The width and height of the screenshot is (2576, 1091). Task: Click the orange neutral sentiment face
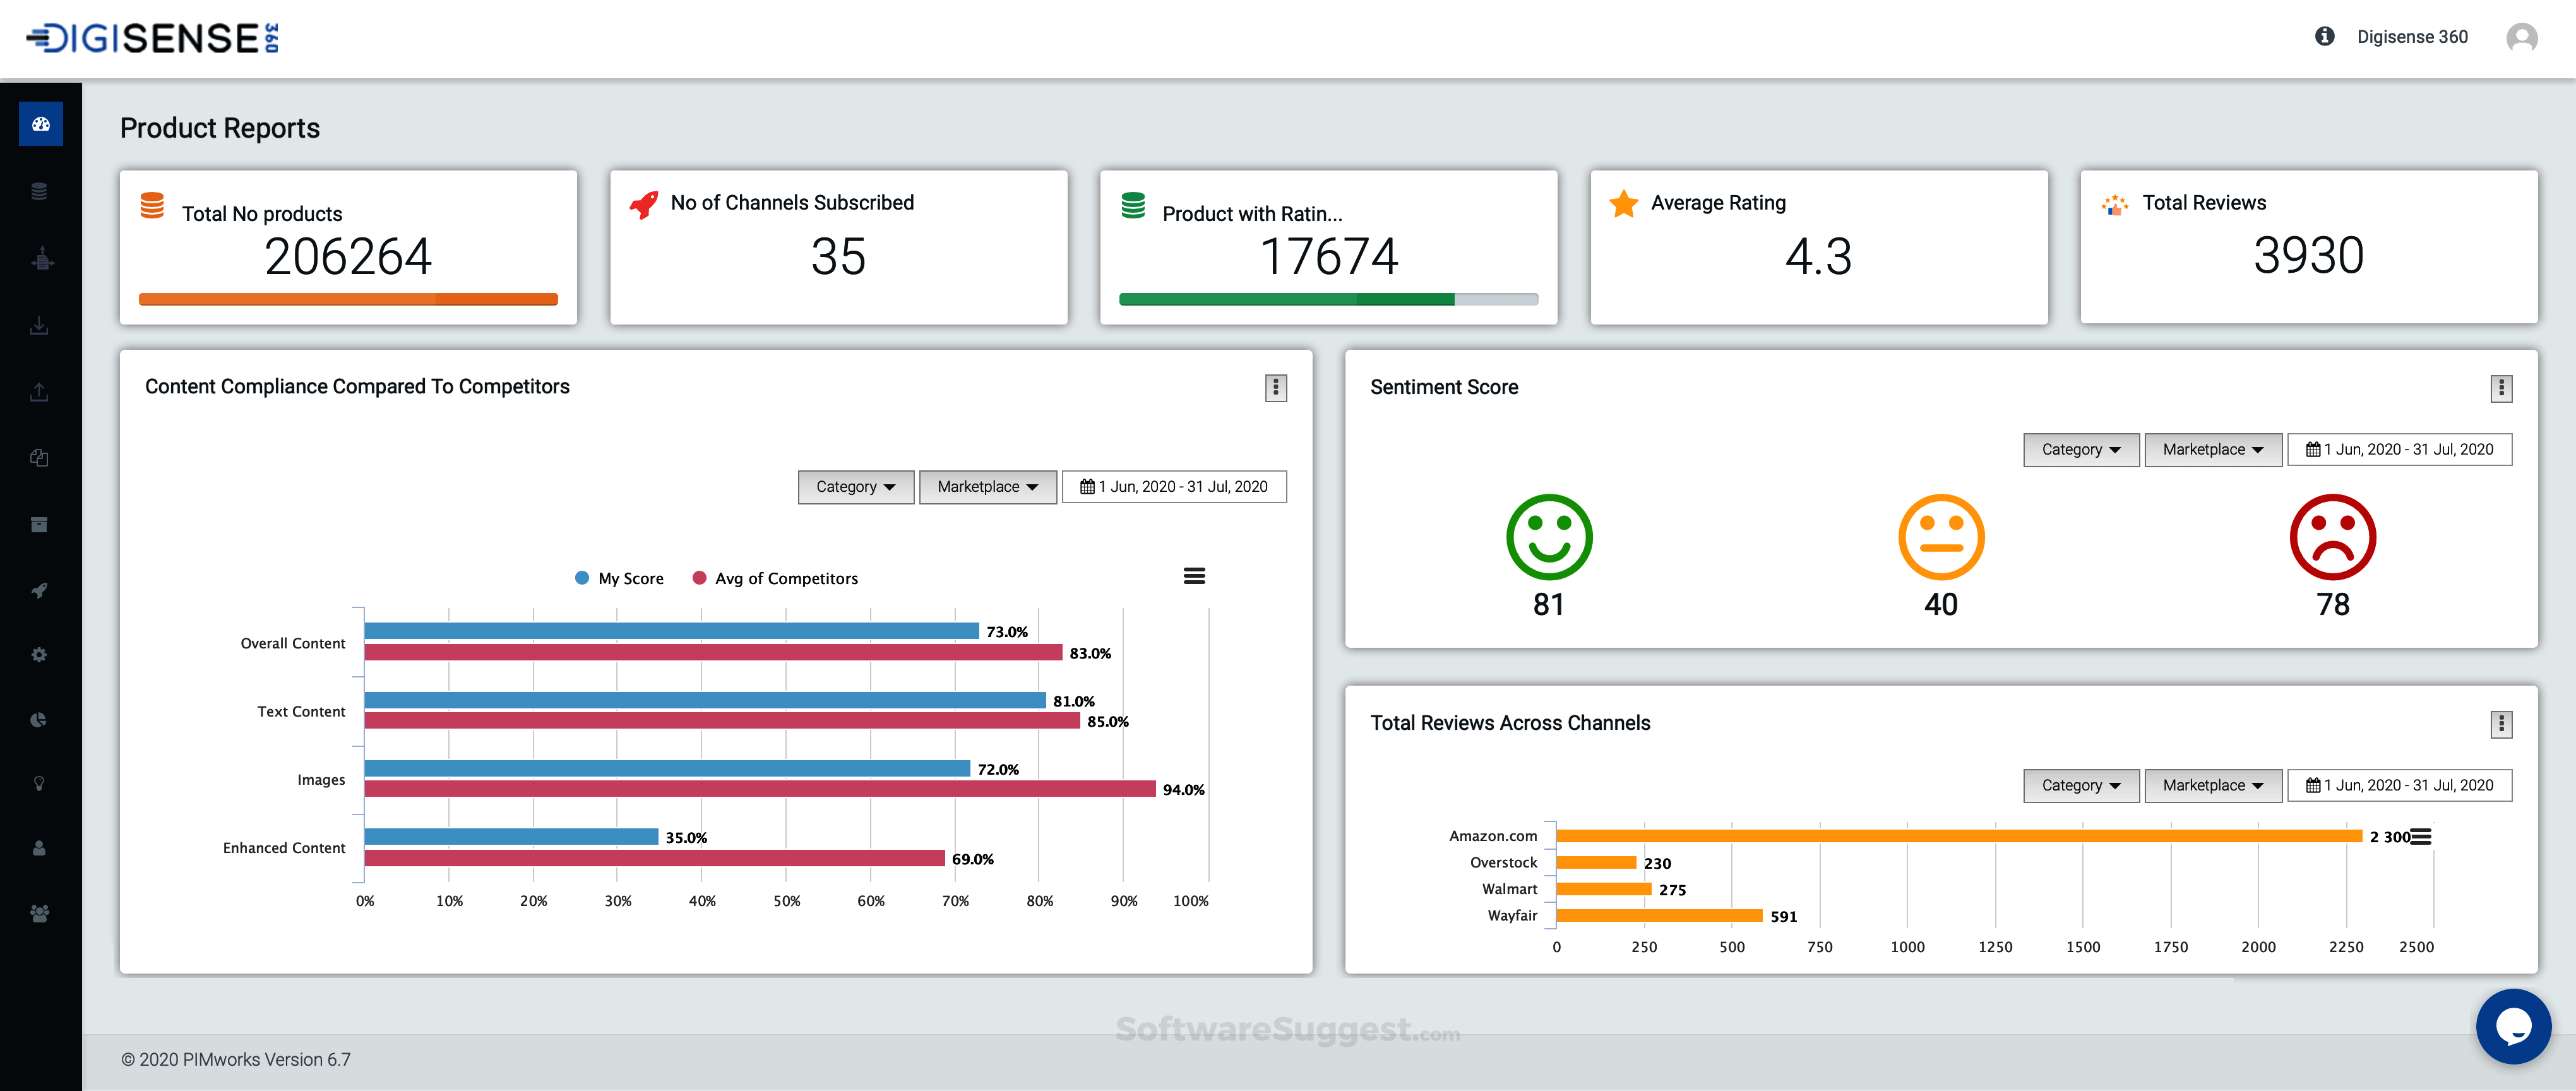tap(1941, 537)
